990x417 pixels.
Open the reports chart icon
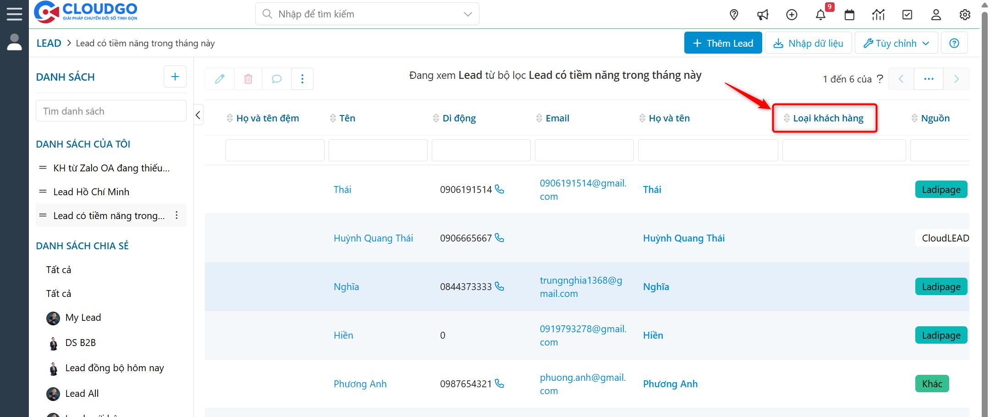pos(878,15)
